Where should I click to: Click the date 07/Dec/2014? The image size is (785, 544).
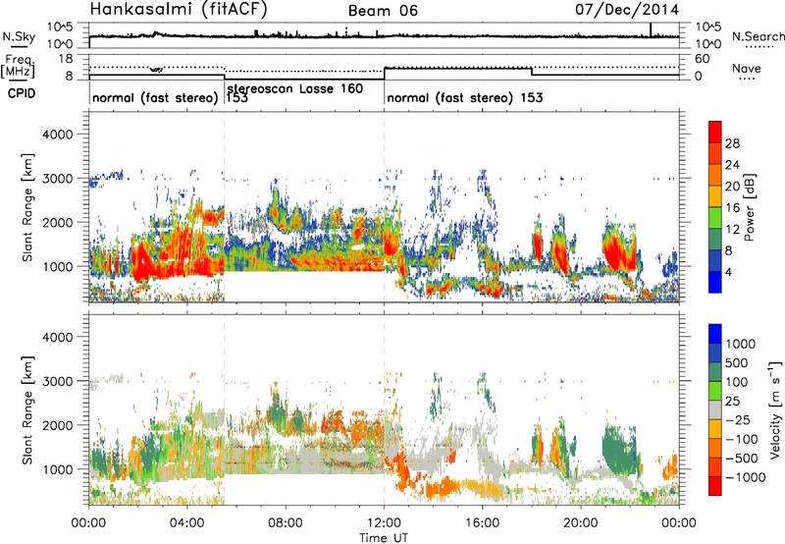[x=627, y=10]
